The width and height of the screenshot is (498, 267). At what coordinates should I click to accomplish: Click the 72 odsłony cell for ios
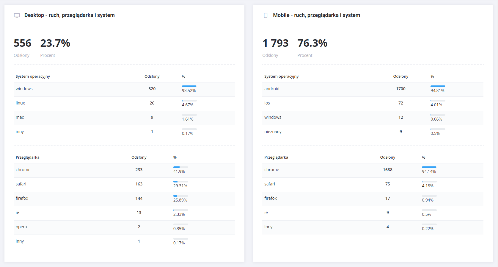click(x=401, y=103)
